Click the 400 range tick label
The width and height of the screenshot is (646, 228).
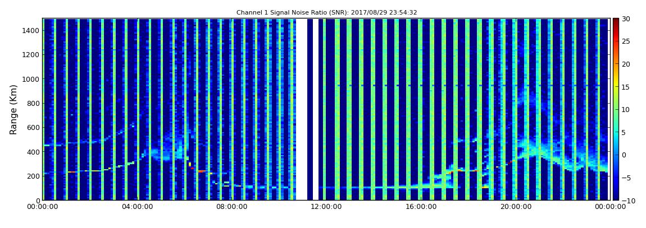(33, 152)
